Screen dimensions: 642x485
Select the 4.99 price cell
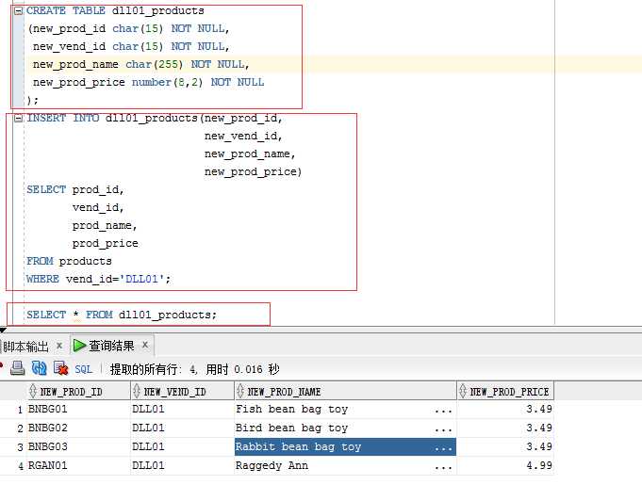tap(505, 466)
